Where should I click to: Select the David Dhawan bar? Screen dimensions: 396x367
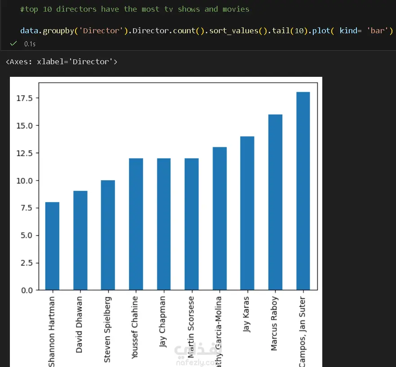(80, 241)
